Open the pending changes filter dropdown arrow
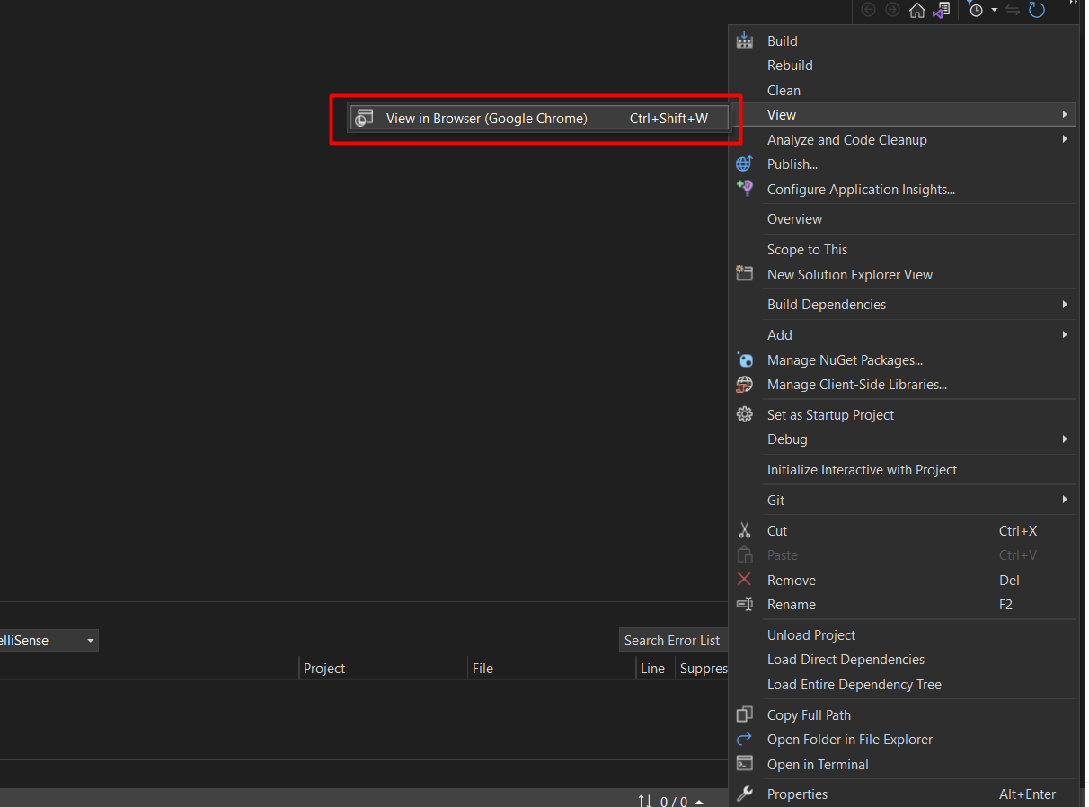 pyautogui.click(x=995, y=10)
